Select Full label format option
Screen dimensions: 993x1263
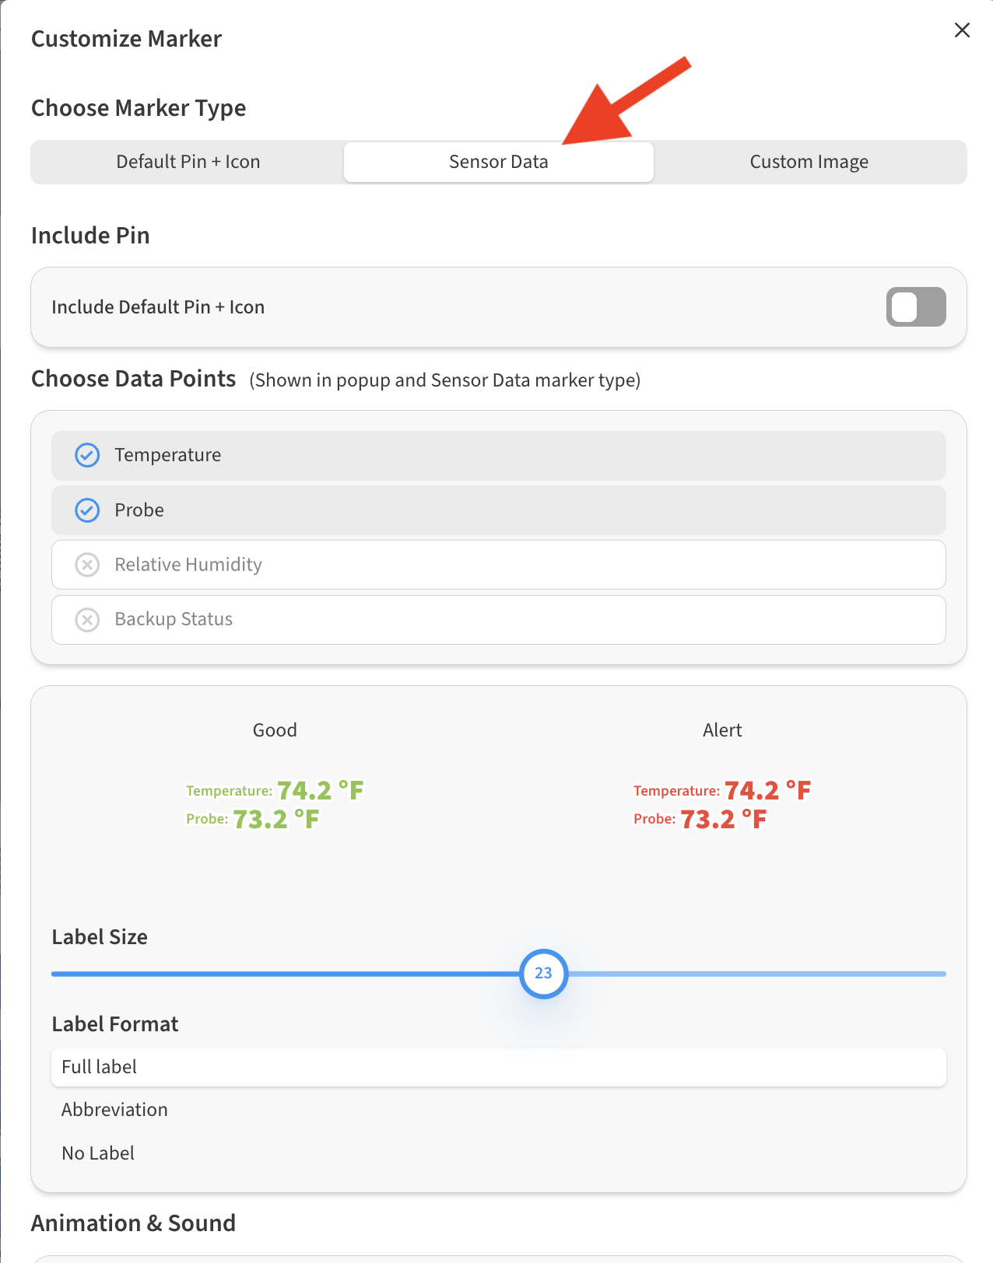(x=498, y=1067)
